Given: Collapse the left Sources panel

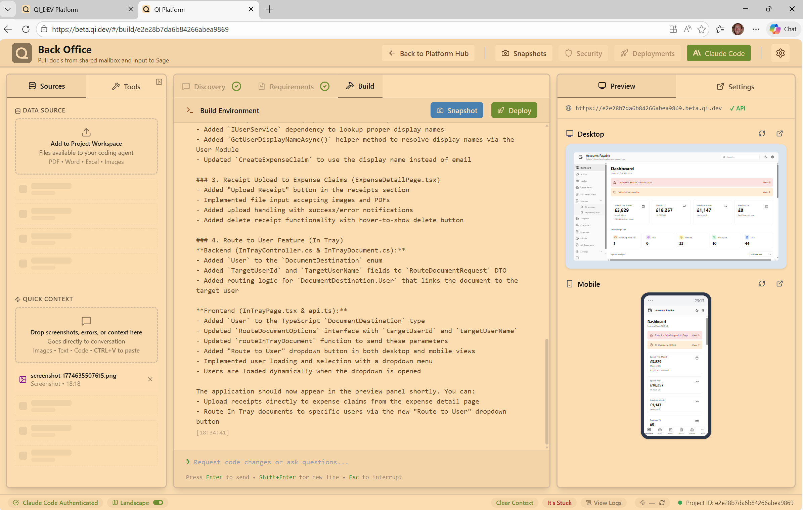Looking at the screenshot, I should pos(159,82).
